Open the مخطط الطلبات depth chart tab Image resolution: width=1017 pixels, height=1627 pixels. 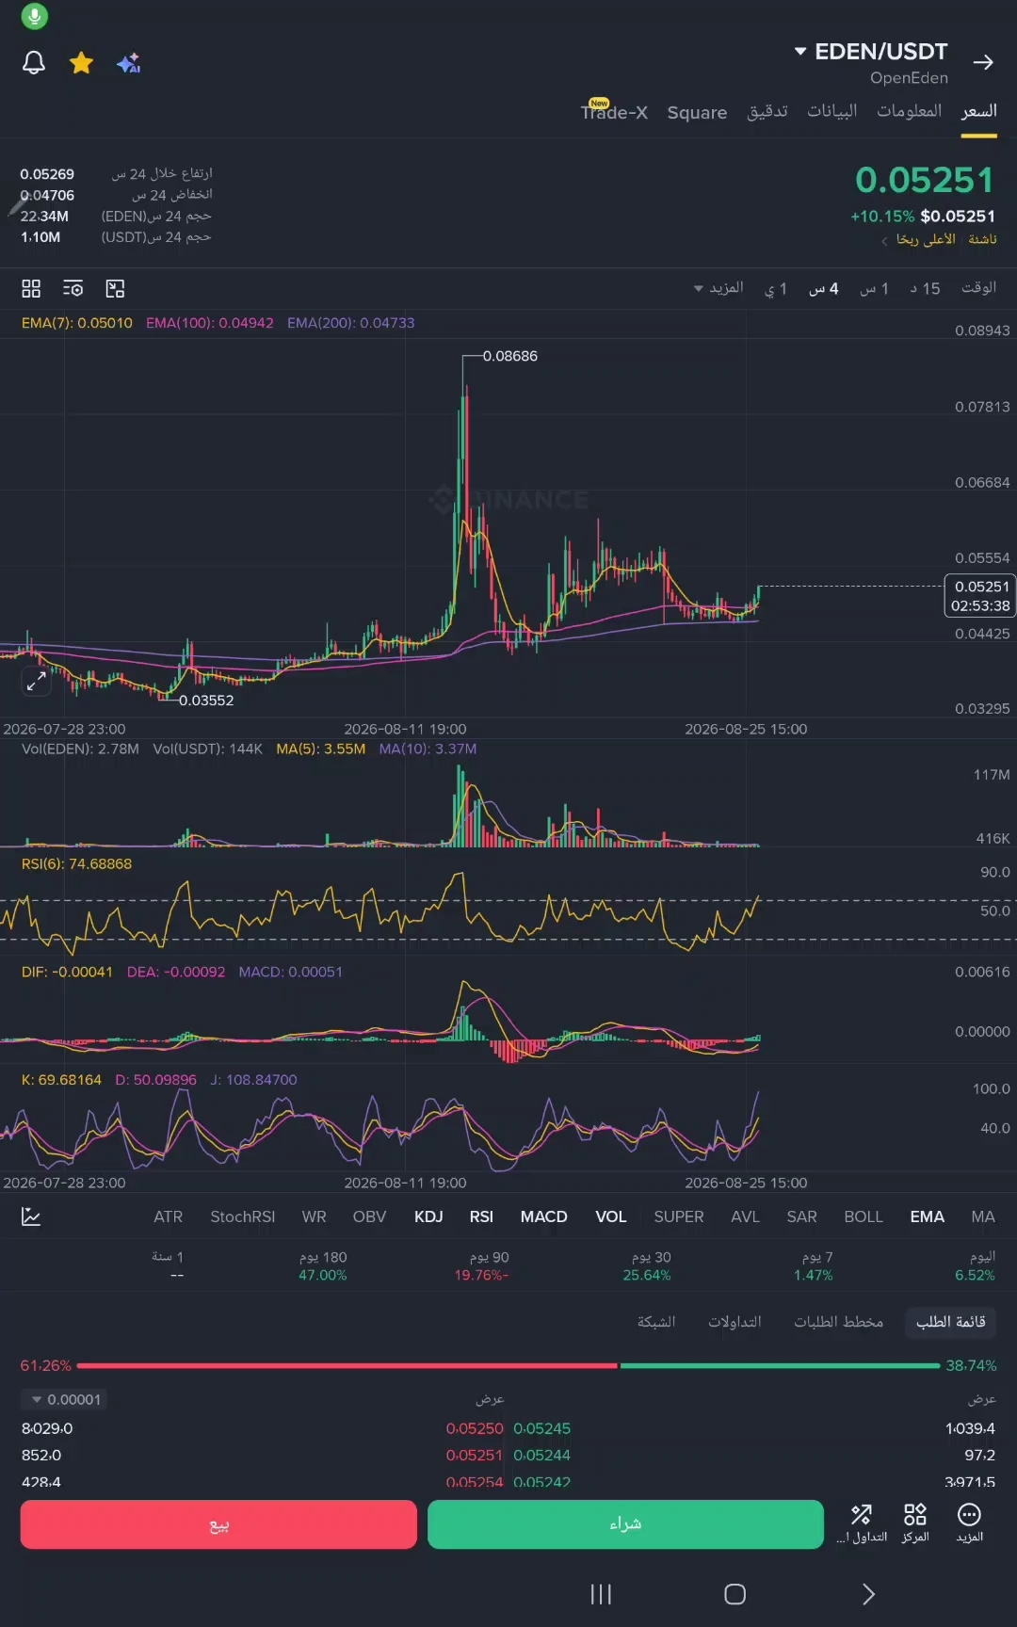coord(838,1322)
